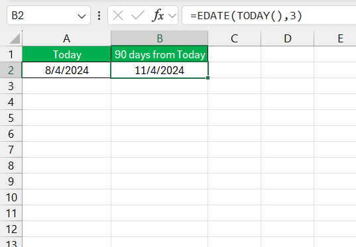This screenshot has height=247, width=356.
Task: Select row 7 header
Action: click(11, 150)
